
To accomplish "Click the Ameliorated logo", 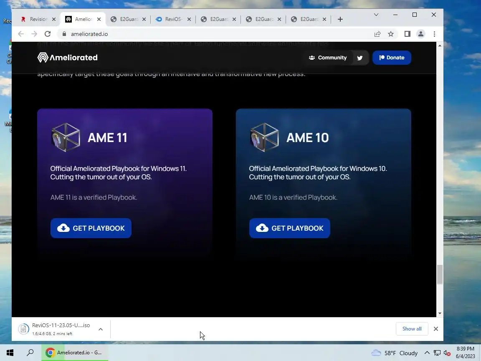I will click(x=68, y=57).
